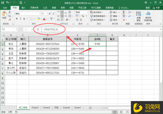
Task: Open the text orientation options
Action: (x=67, y=20)
